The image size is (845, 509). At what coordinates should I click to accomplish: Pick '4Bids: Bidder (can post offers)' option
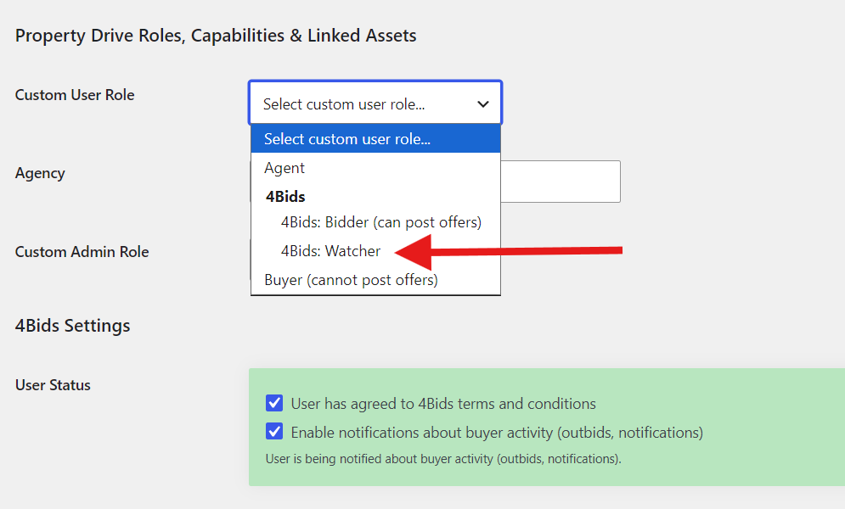[381, 222]
